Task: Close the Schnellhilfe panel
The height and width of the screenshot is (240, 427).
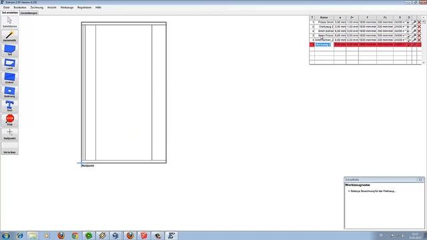Action: coord(420,179)
